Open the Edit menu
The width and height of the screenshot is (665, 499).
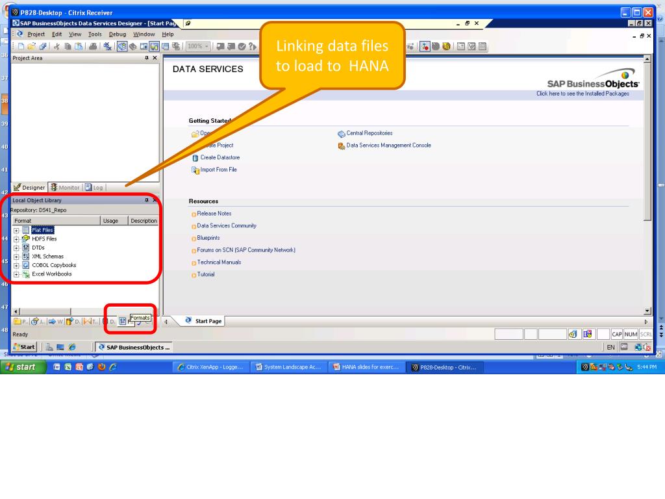pos(57,34)
